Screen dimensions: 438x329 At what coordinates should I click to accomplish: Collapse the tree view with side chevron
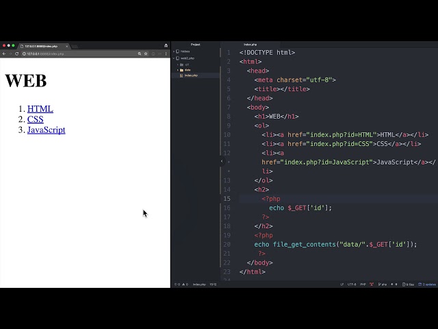coord(222,161)
